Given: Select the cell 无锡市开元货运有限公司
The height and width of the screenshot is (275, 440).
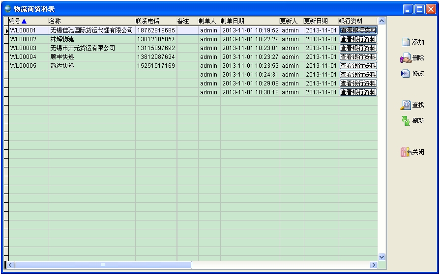Looking at the screenshot, I should (x=83, y=48).
